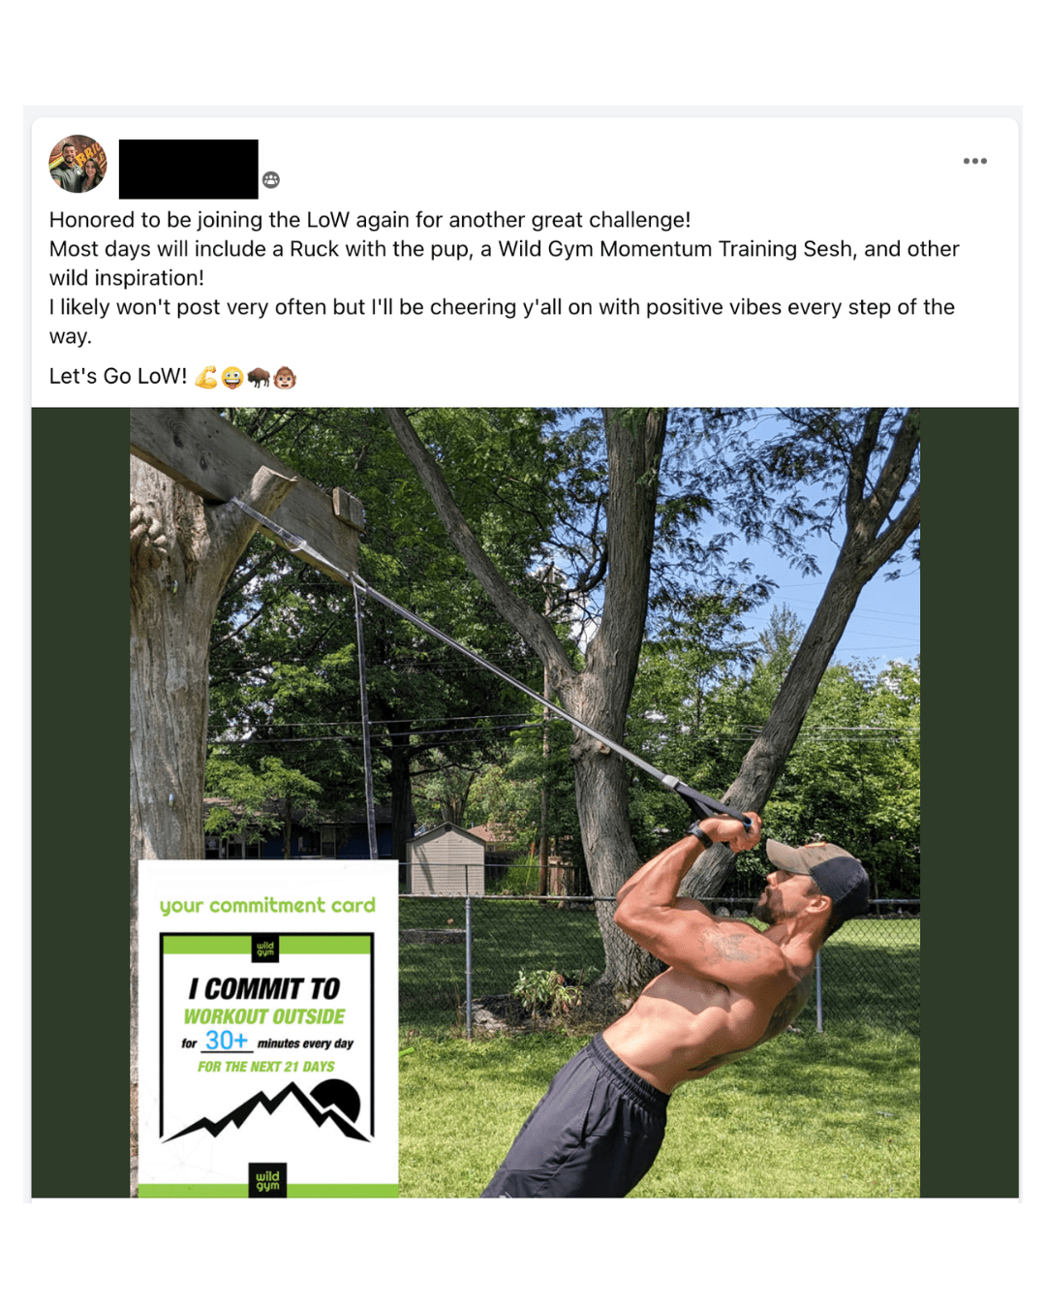Click "FOR THE NEXT 21 DAYS" text
This screenshot has width=1046, height=1308.
tap(266, 1067)
